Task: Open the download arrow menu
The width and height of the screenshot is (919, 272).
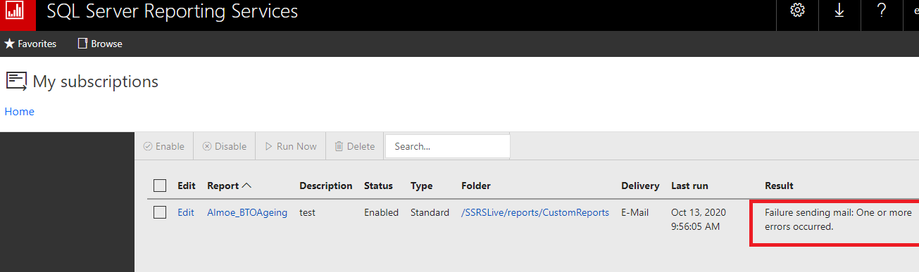Action: coord(839,11)
